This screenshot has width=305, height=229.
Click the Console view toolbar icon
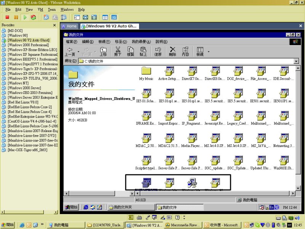(x=114, y=17)
